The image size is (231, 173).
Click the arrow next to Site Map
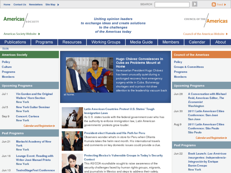click(58, 5)
